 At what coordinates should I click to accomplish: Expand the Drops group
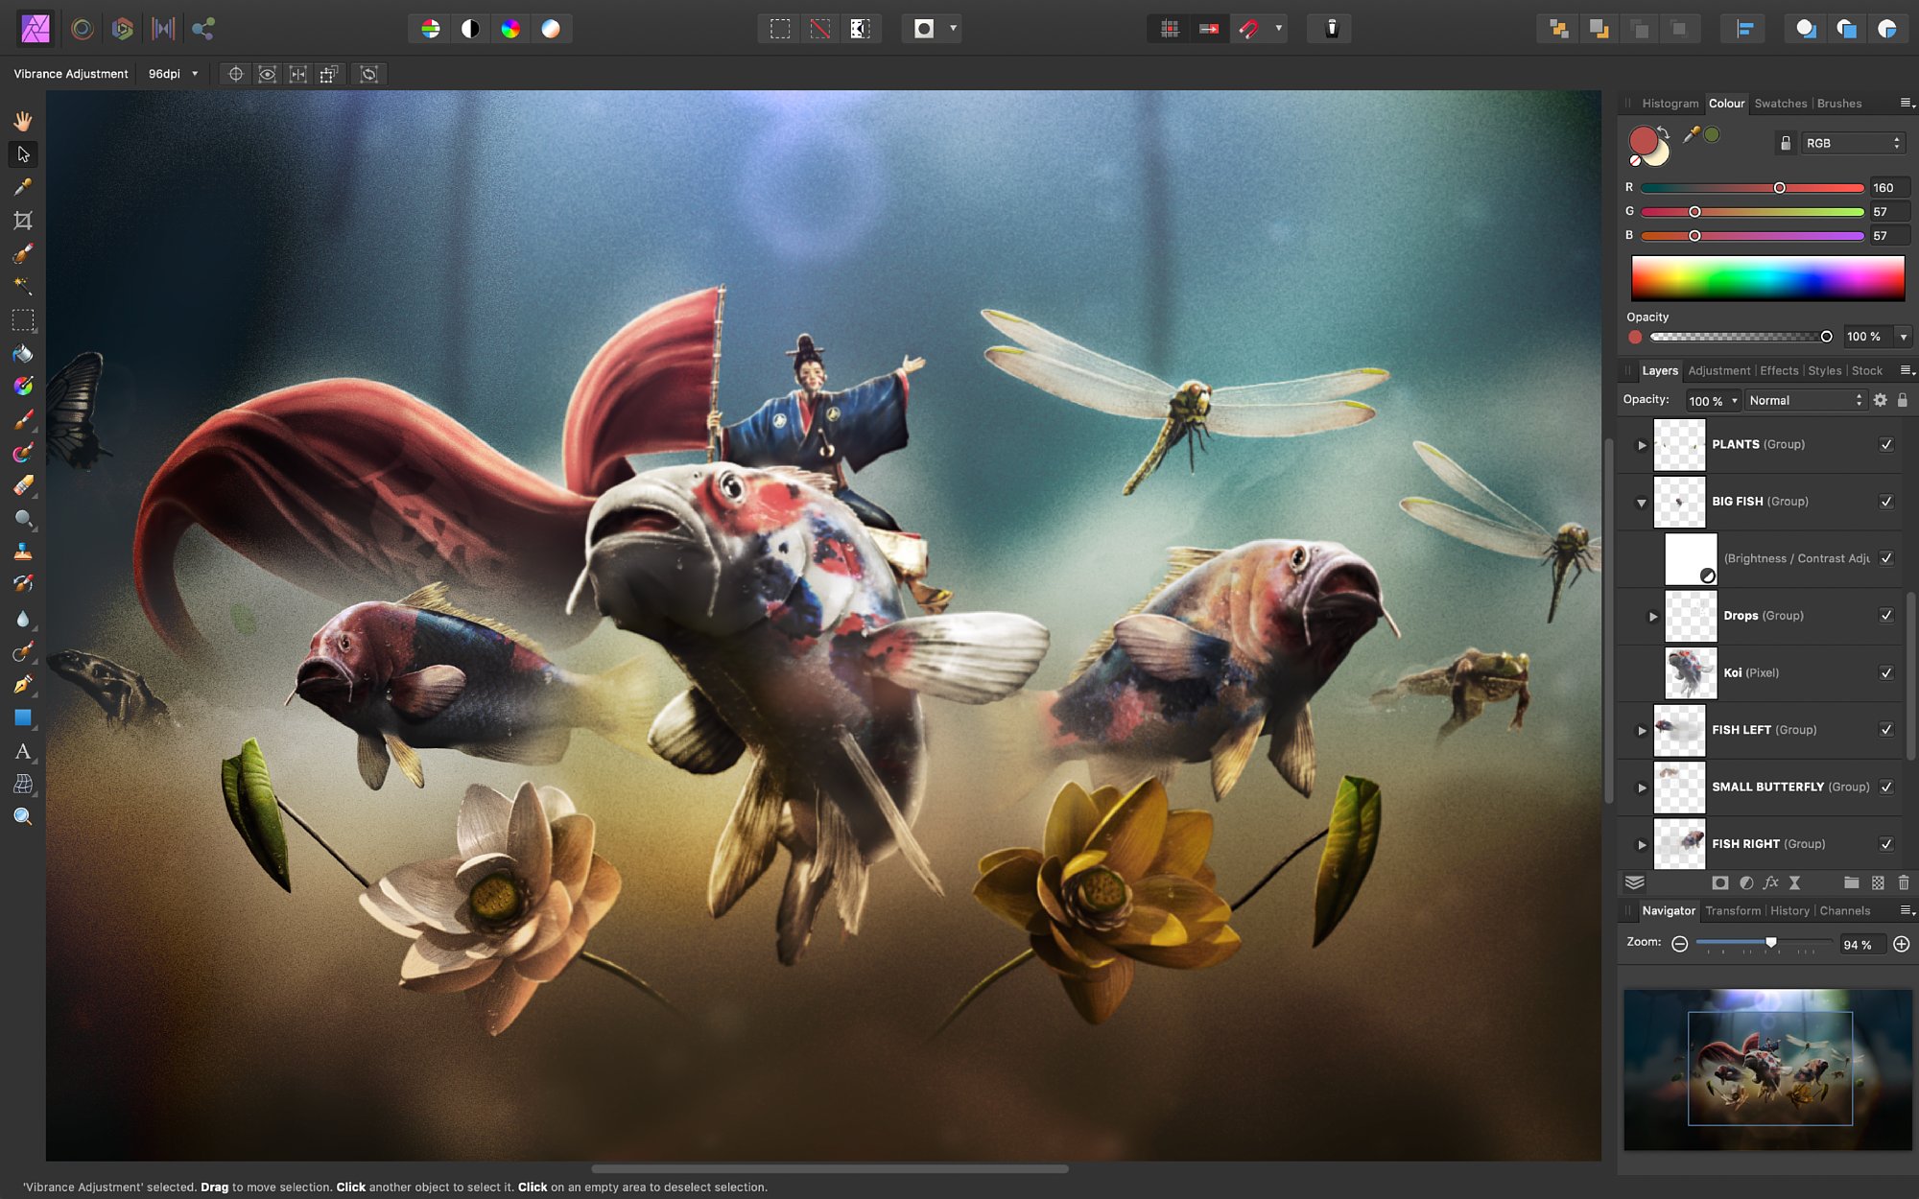click(x=1653, y=616)
